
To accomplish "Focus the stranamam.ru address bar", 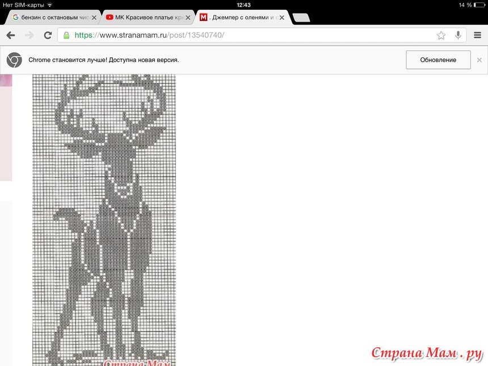I will 250,35.
